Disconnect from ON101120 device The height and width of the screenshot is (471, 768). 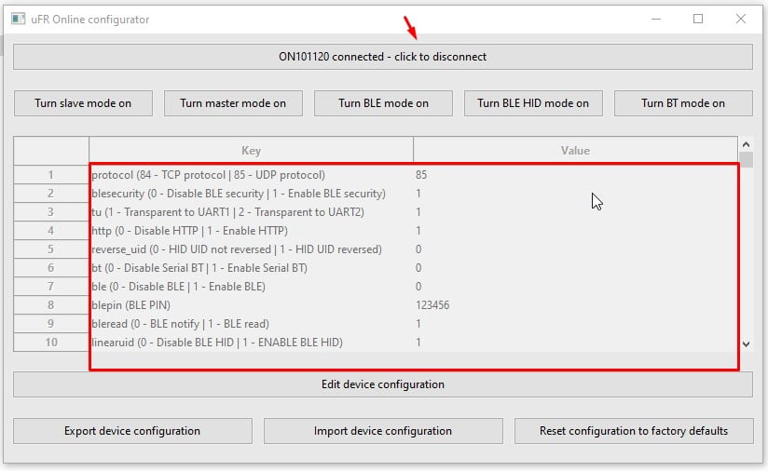382,57
